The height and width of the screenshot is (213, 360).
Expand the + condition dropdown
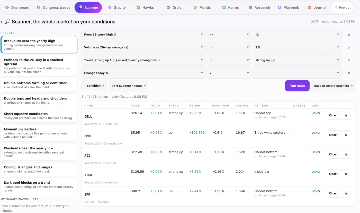[94, 86]
